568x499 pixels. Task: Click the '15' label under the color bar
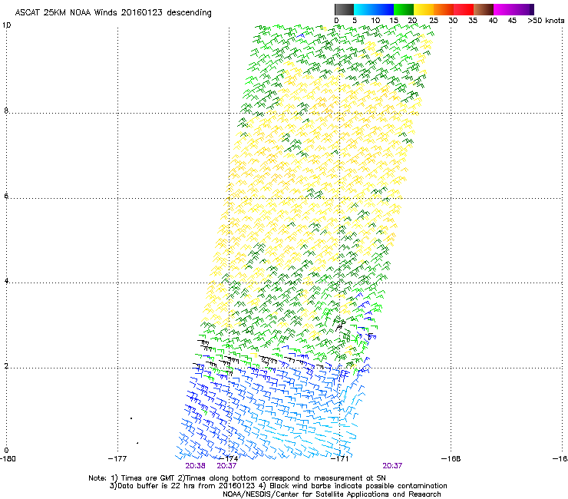(x=394, y=20)
